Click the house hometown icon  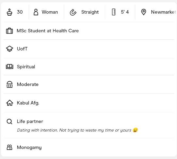(x=9, y=103)
